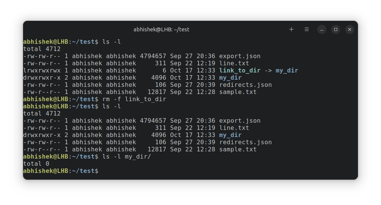The image size is (381, 205).
Task: Click the lrwxrwxrwx permissions string
Action: point(42,71)
